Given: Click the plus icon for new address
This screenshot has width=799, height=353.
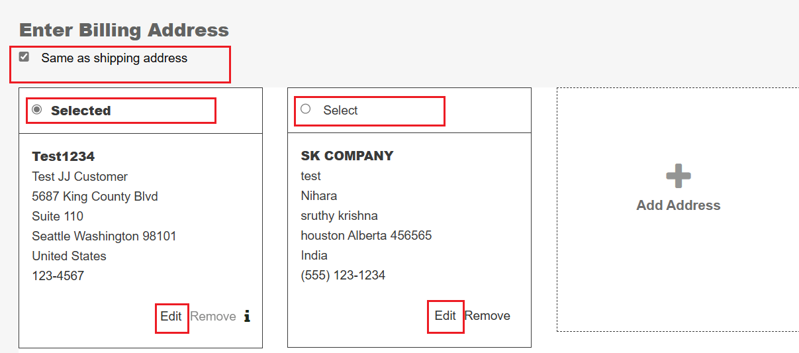Looking at the screenshot, I should pyautogui.click(x=678, y=177).
